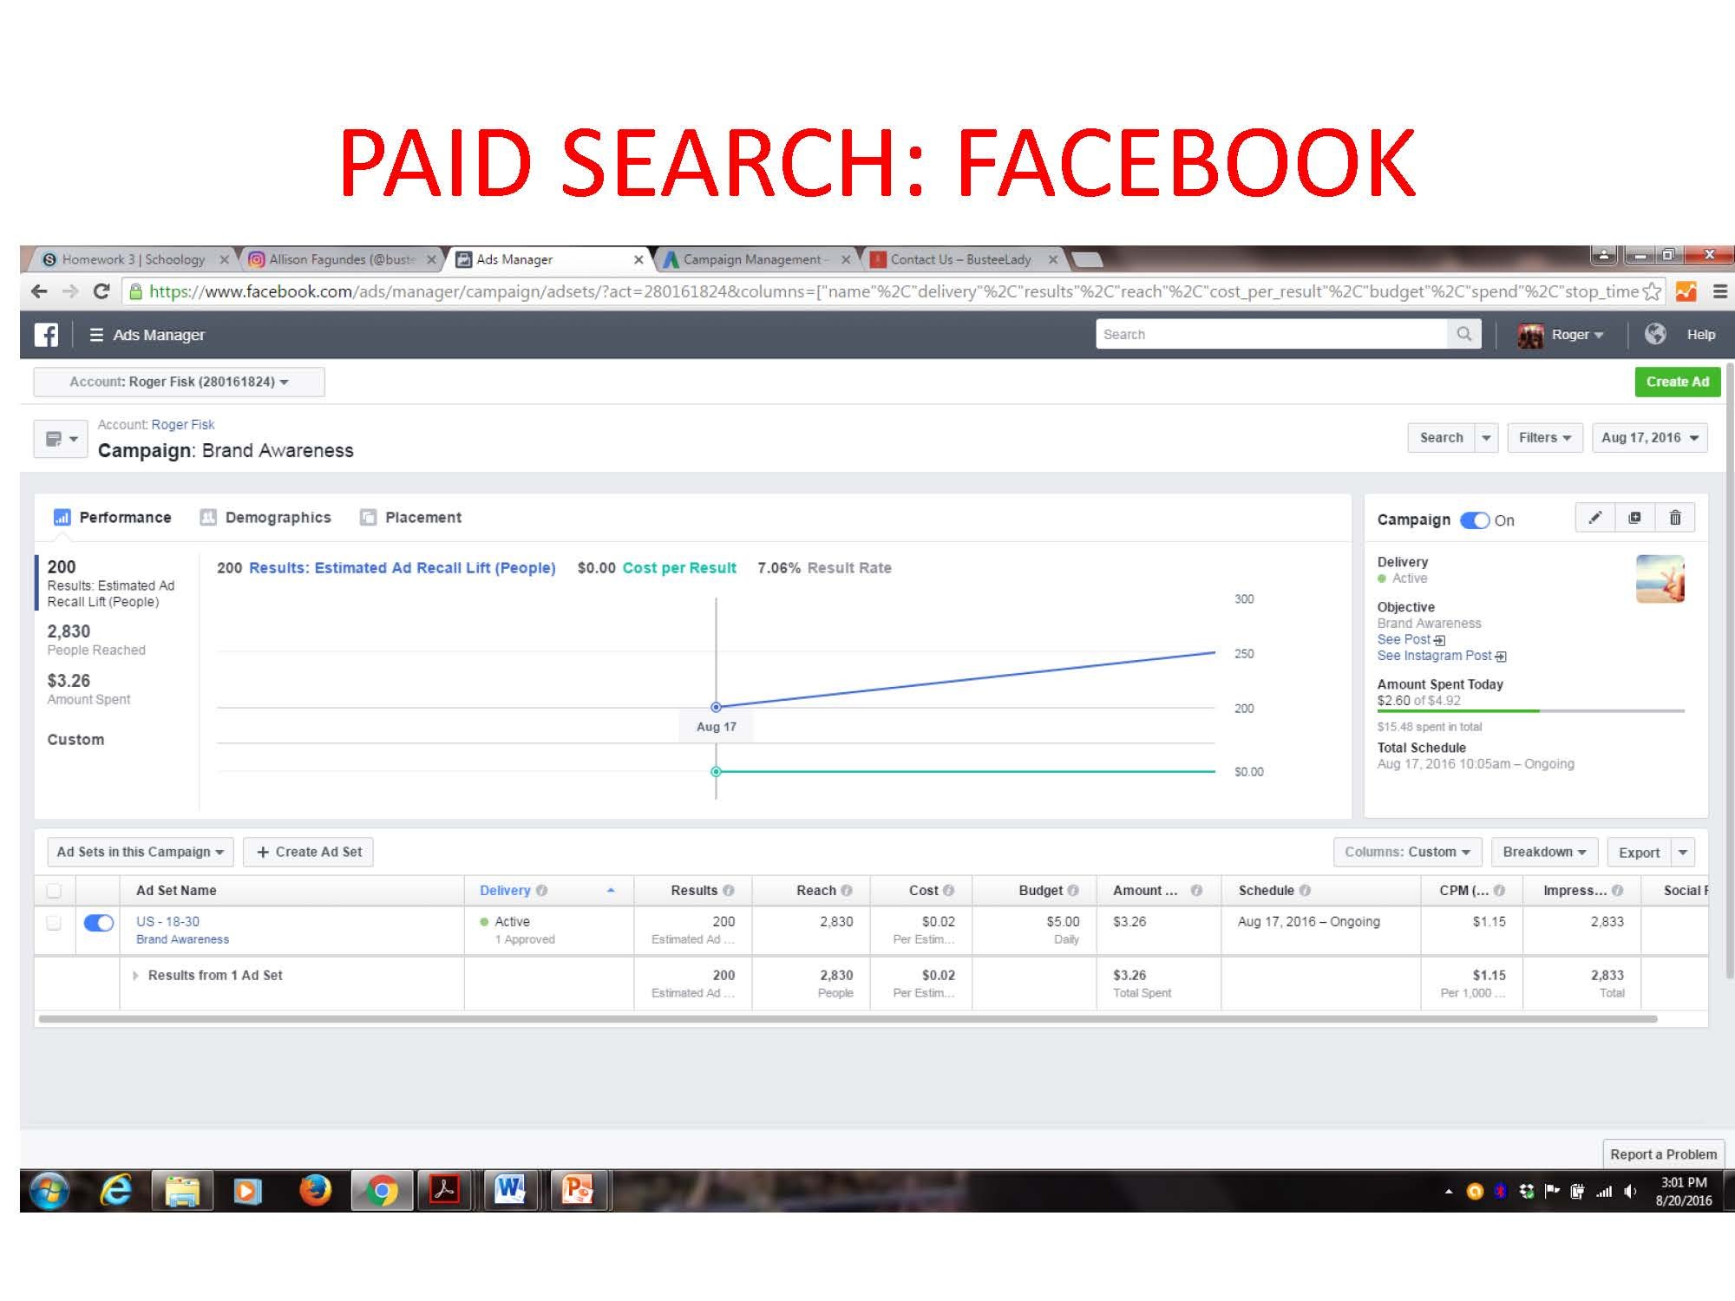The image size is (1735, 1301).
Task: Reload the page in Chrome
Action: pos(101,291)
